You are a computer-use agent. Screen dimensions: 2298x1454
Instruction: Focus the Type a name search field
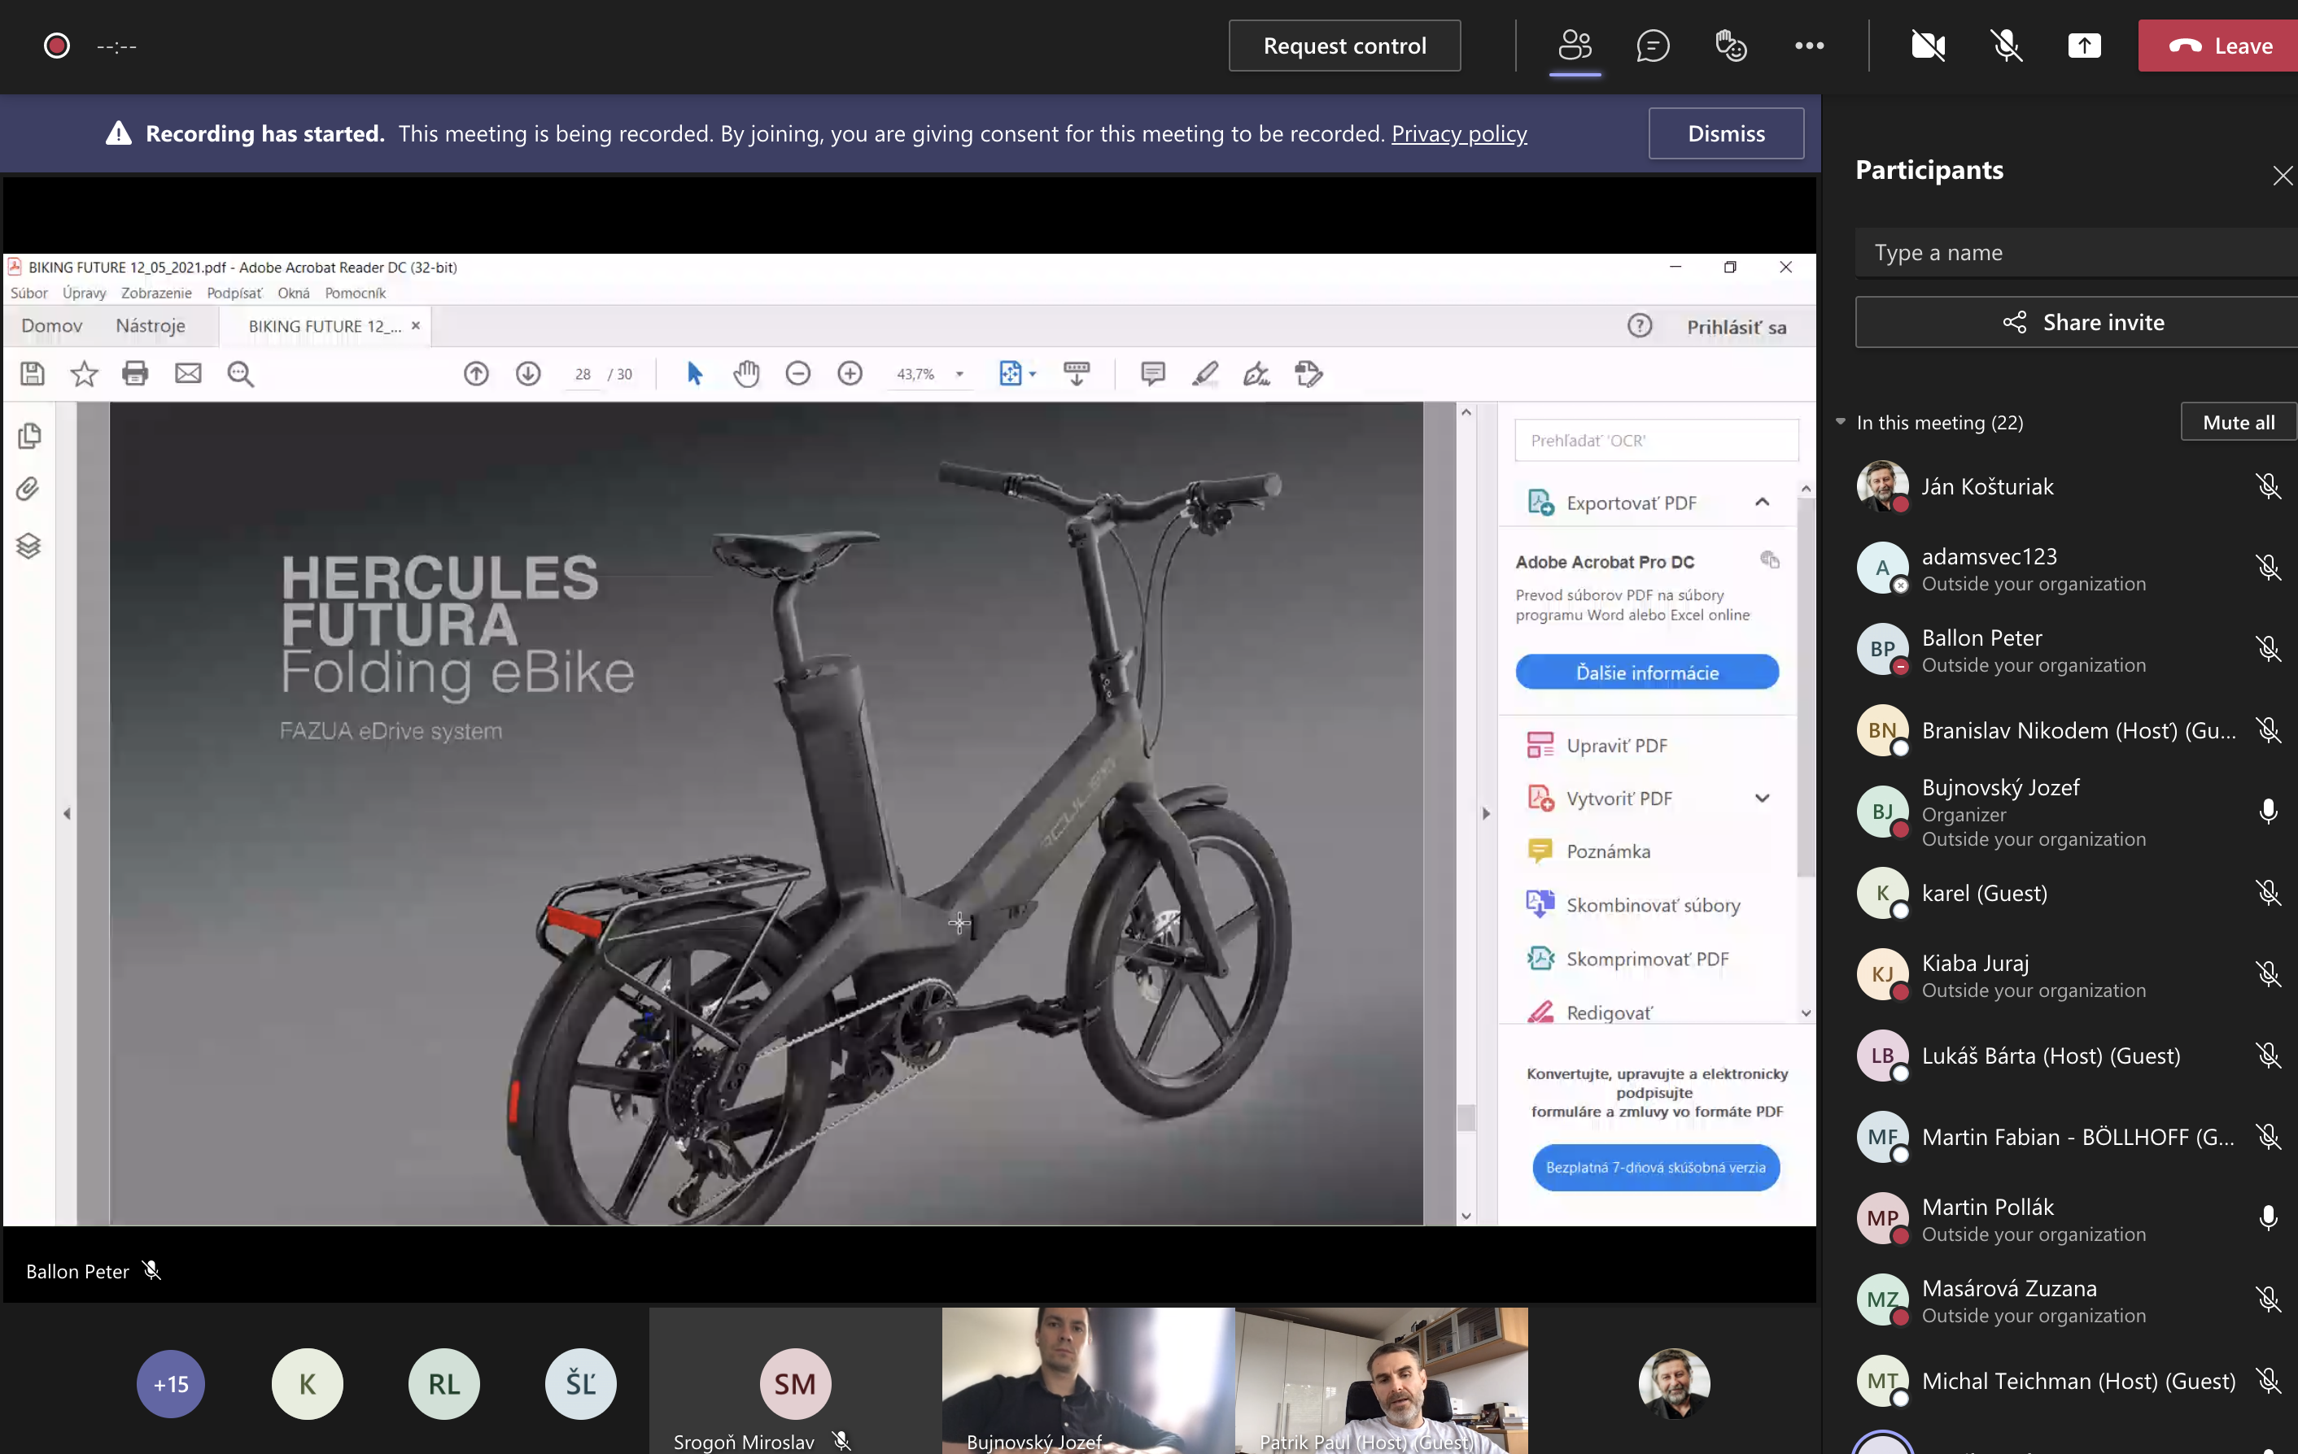(2076, 252)
